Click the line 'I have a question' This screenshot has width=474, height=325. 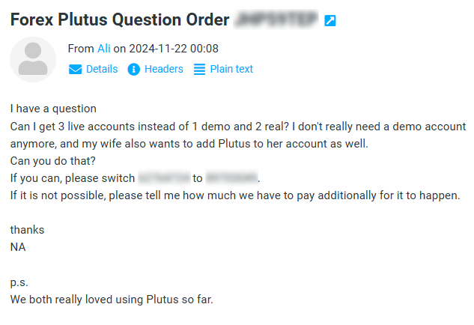tap(53, 109)
